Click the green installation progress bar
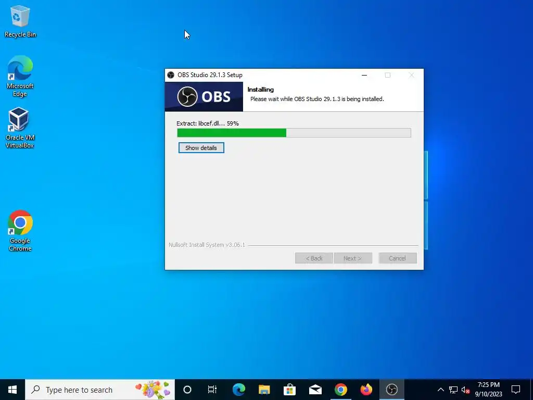Image resolution: width=533 pixels, height=400 pixels. click(x=294, y=133)
